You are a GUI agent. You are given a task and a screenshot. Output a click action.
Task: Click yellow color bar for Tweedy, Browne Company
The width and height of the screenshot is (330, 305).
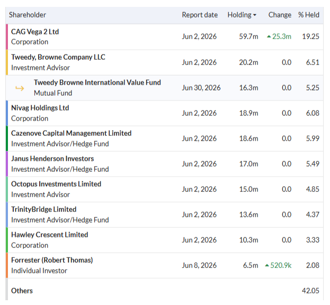pyautogui.click(x=7, y=62)
